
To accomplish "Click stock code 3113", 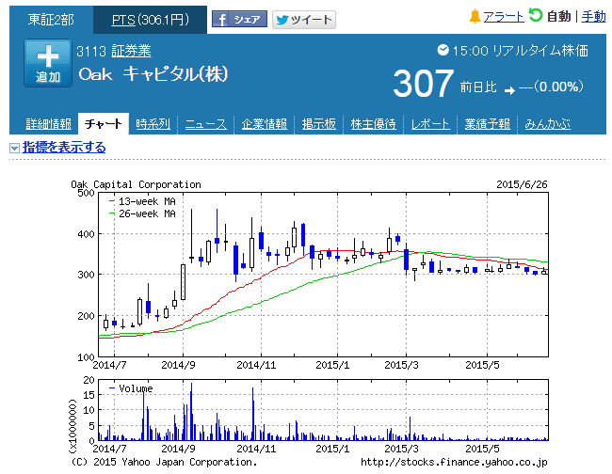I will (x=91, y=52).
